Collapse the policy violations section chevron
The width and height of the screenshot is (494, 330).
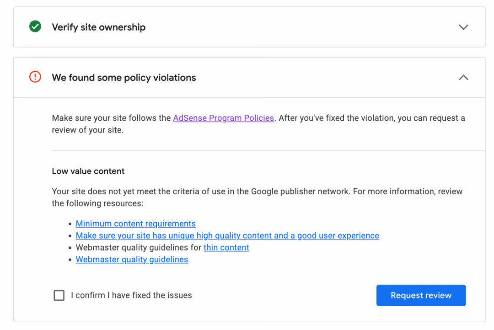point(463,77)
